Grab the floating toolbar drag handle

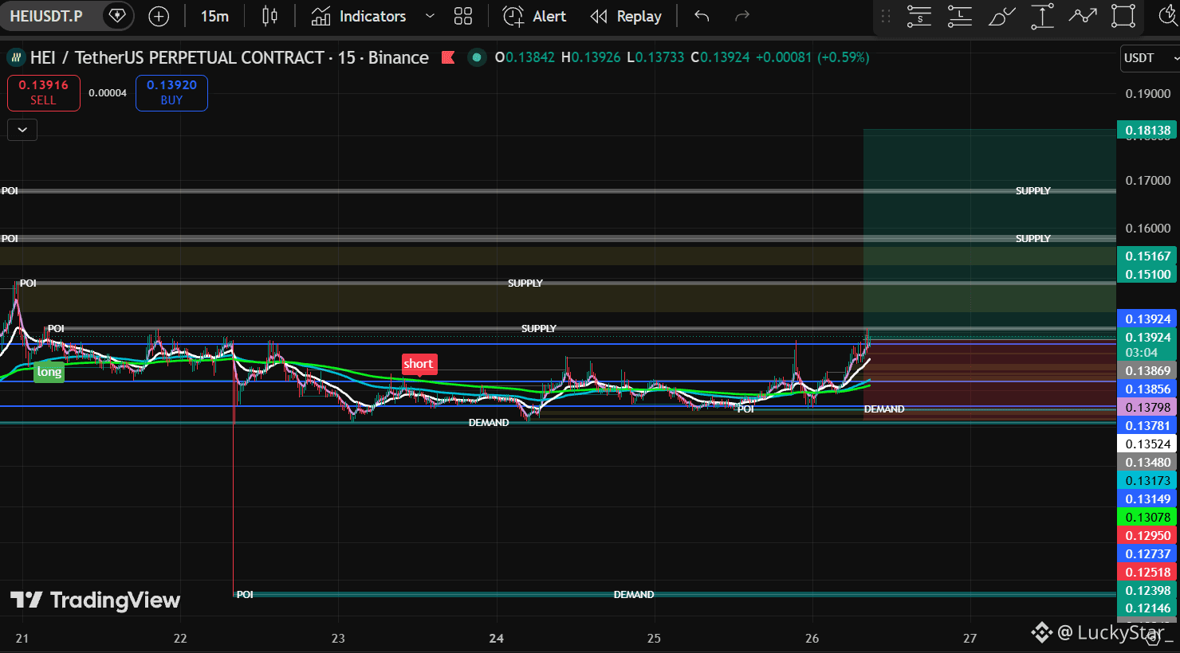click(885, 16)
